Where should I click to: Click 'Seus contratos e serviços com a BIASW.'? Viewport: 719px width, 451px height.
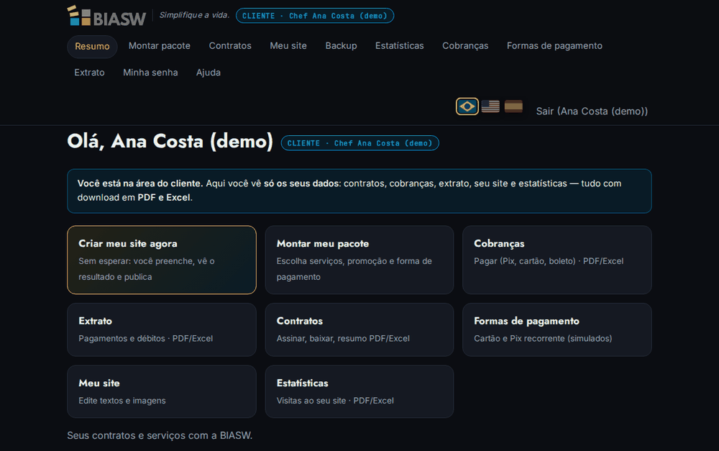click(160, 435)
